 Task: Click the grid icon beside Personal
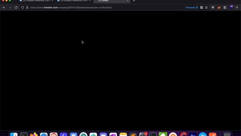click(201, 8)
